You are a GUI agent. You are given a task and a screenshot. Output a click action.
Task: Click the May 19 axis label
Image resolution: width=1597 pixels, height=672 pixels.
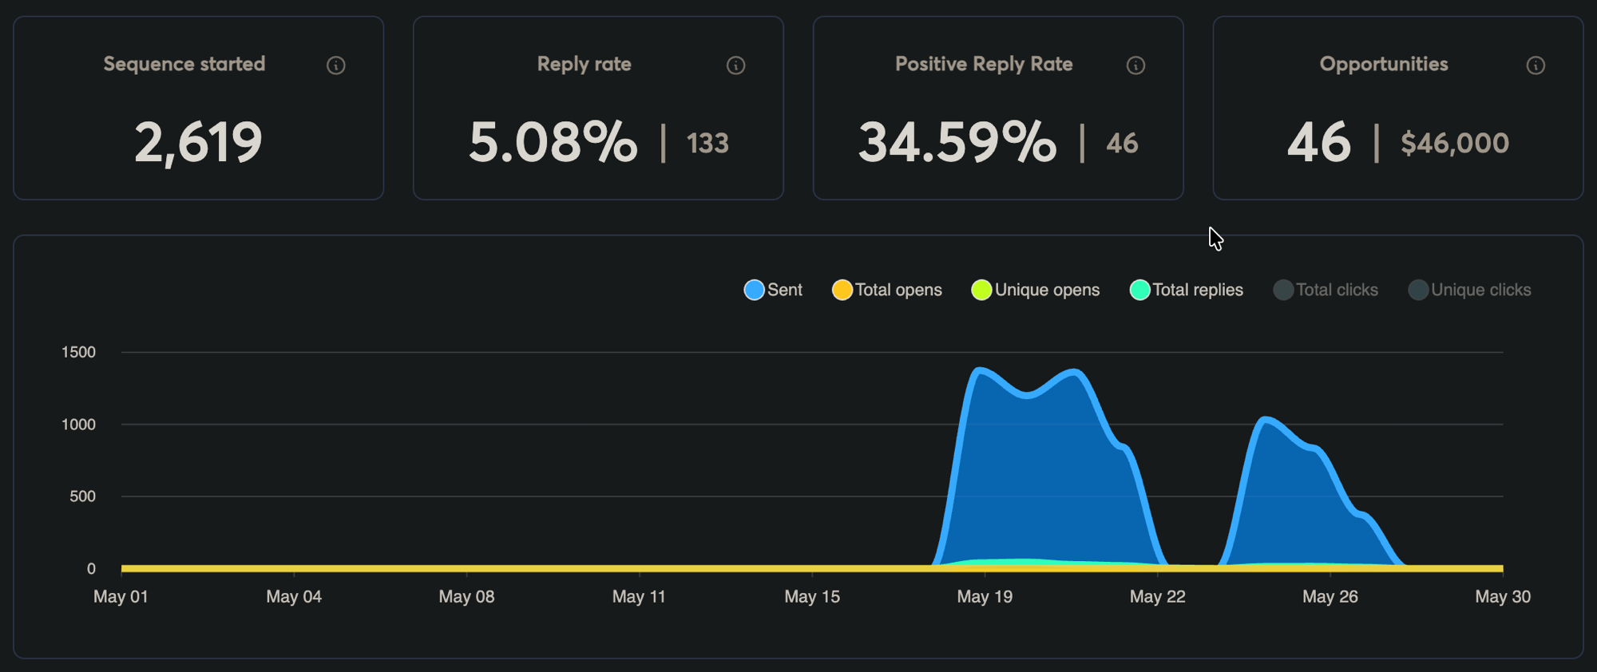coord(985,597)
